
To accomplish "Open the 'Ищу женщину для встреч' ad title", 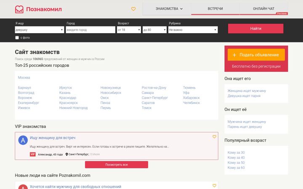I will pyautogui.click(x=53, y=138).
